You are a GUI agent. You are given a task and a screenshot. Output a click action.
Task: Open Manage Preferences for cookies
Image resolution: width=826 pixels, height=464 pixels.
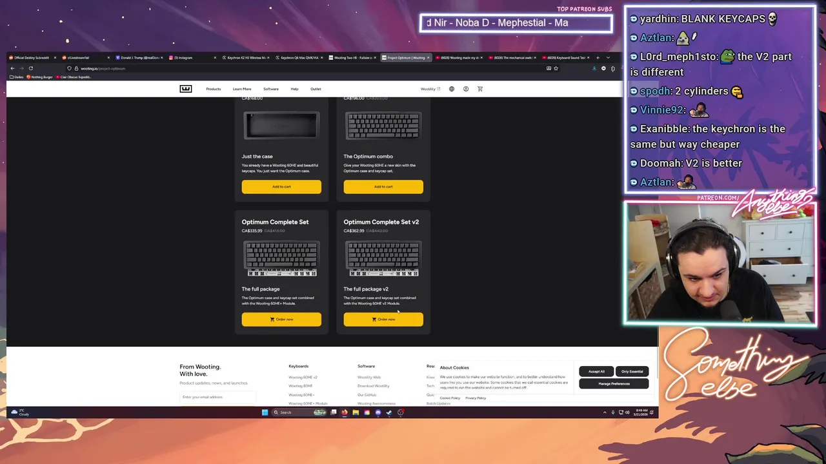pos(614,383)
